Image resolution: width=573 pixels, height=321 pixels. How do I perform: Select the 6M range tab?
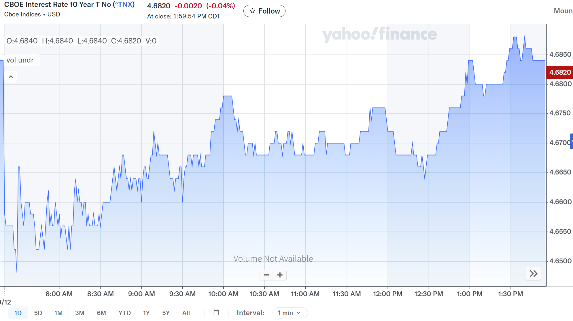(101, 313)
